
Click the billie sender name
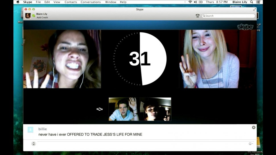tap(43, 129)
